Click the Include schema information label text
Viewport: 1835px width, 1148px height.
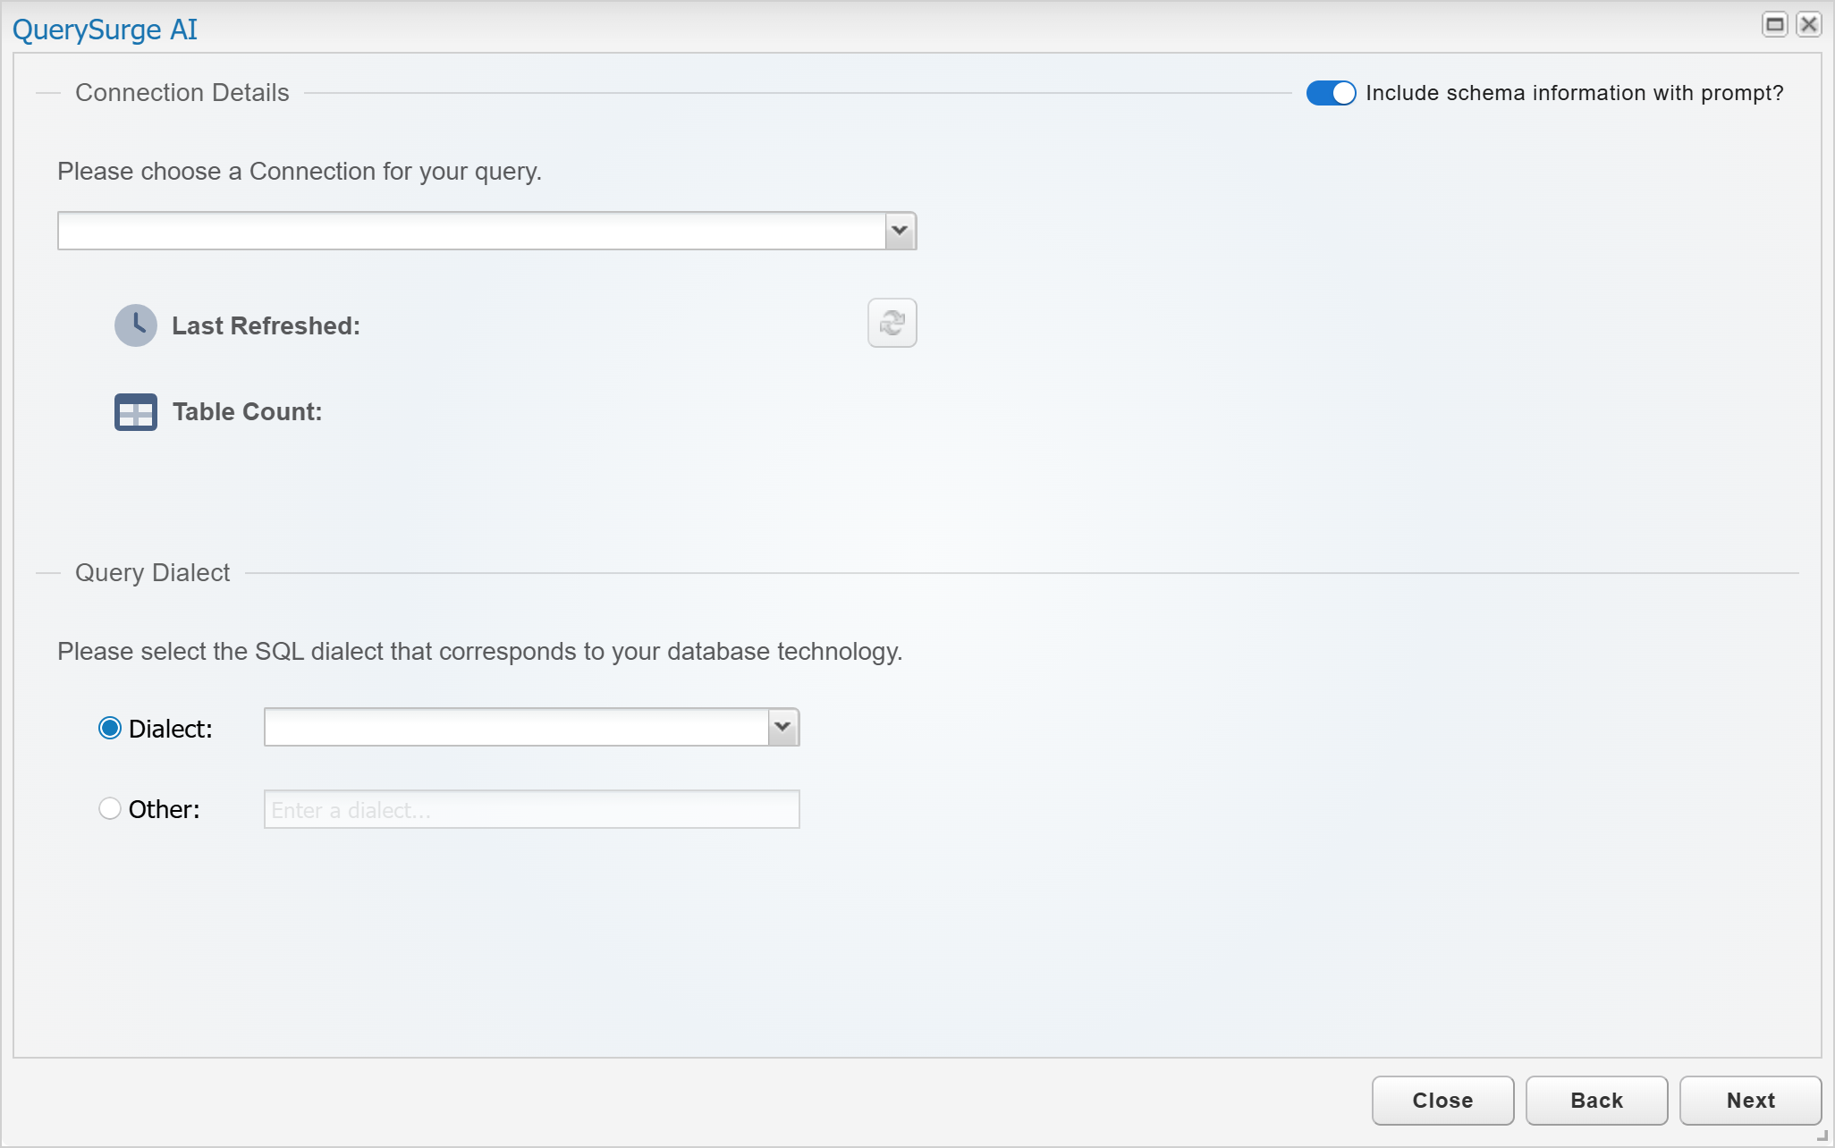(1574, 93)
